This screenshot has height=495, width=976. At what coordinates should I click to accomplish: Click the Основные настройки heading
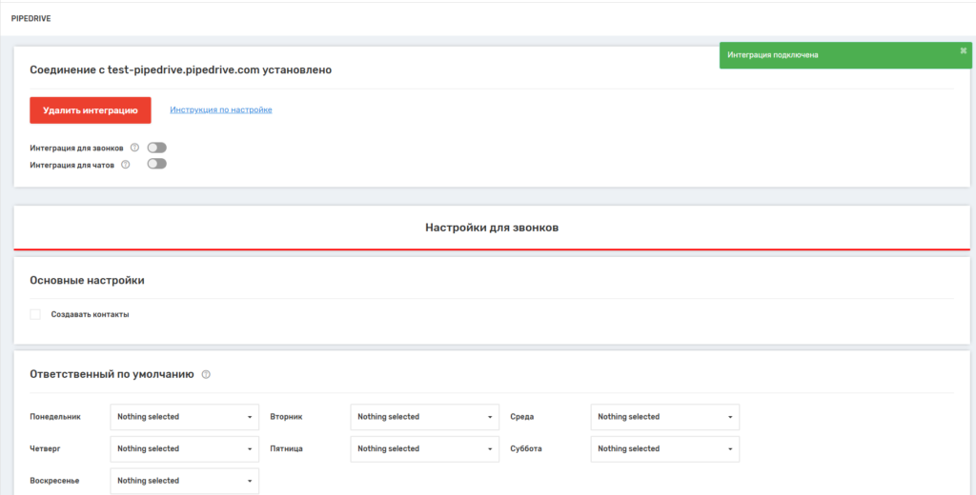coord(88,281)
